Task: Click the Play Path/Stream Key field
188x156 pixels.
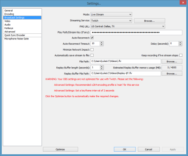Action: [136, 32]
